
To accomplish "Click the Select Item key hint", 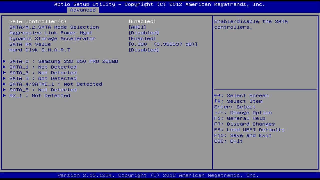I will [x=238, y=101].
